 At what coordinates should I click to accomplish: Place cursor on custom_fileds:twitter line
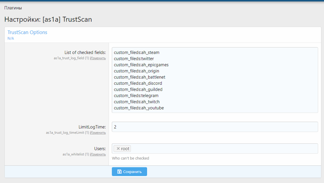134,59
